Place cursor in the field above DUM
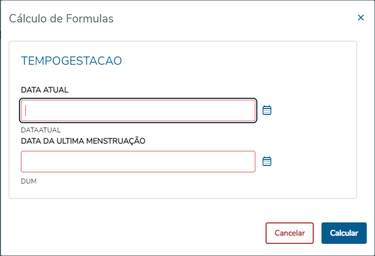The image size is (375, 256). click(138, 162)
